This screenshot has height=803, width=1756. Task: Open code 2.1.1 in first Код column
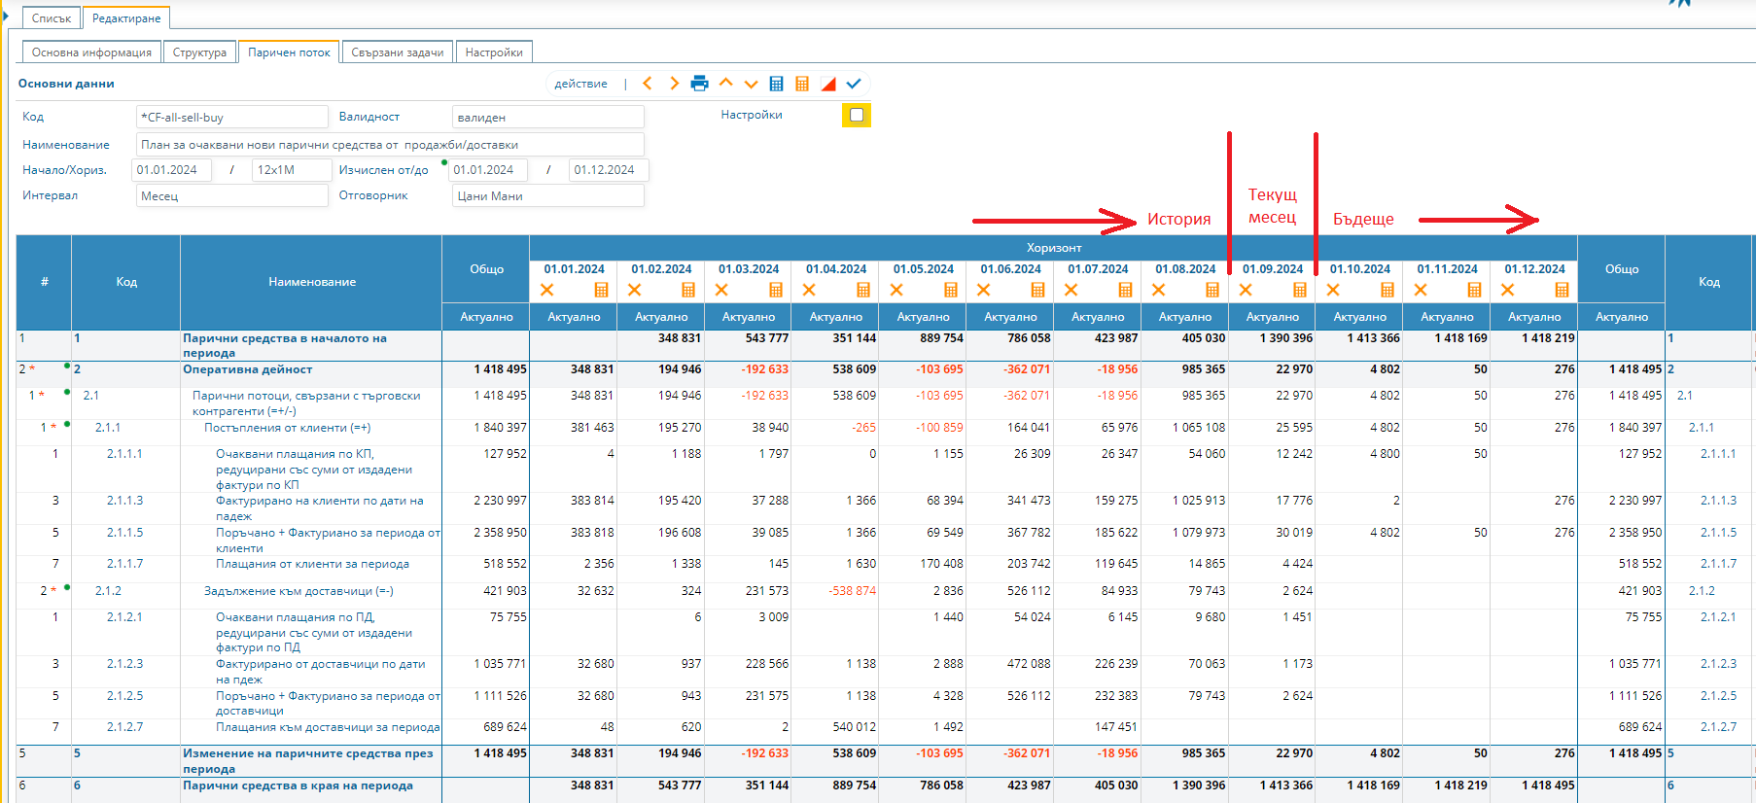(108, 428)
